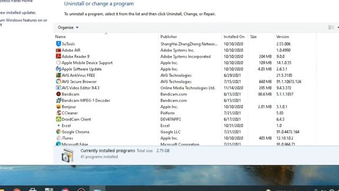Screen dimensions: 339x191
Task: Sort by the Publisher column header
Action: click(168, 37)
